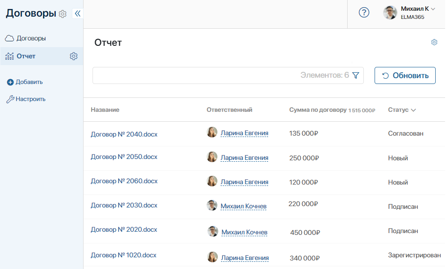The width and height of the screenshot is (446, 269).
Task: Click the user profile avatar in header
Action: 390,13
